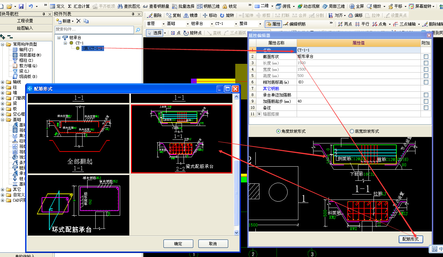Copy component icon in 构件列表 toolbar
Image resolution: width=443 pixels, height=257 pixels.
click(86, 21)
